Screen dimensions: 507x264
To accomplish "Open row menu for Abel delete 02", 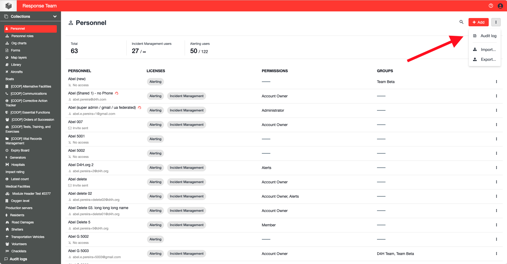I will [x=496, y=196].
